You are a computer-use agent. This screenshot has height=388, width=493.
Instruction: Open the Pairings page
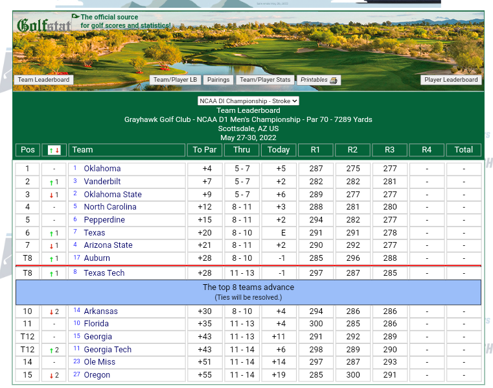[218, 80]
